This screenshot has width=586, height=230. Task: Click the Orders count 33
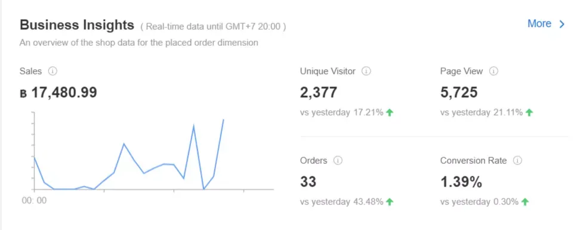309,182
